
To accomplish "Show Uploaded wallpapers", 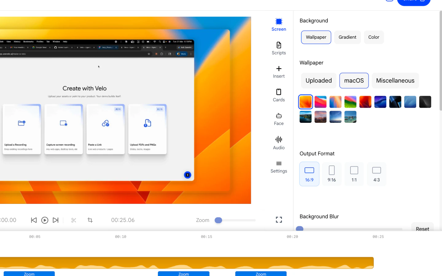I will 319,80.
